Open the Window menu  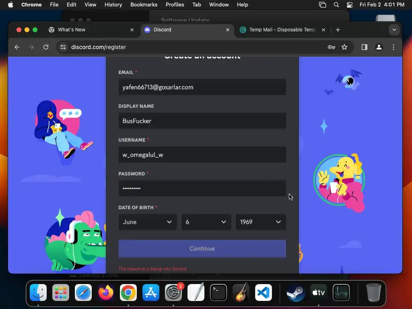click(219, 5)
